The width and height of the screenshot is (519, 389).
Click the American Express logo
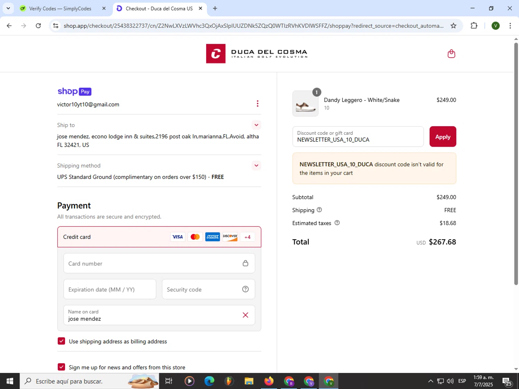212,237
